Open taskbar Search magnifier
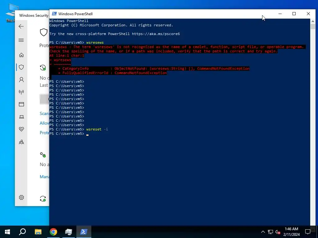Image resolution: width=318 pixels, height=238 pixels. pos(22,232)
